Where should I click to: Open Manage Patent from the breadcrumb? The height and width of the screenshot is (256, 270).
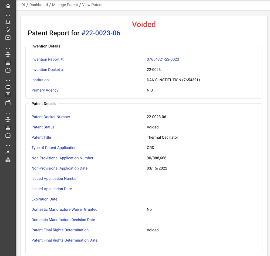coord(65,5)
